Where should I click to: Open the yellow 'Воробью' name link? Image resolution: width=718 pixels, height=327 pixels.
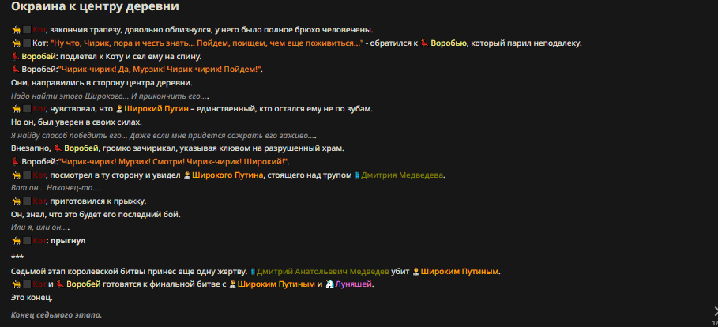[449, 43]
